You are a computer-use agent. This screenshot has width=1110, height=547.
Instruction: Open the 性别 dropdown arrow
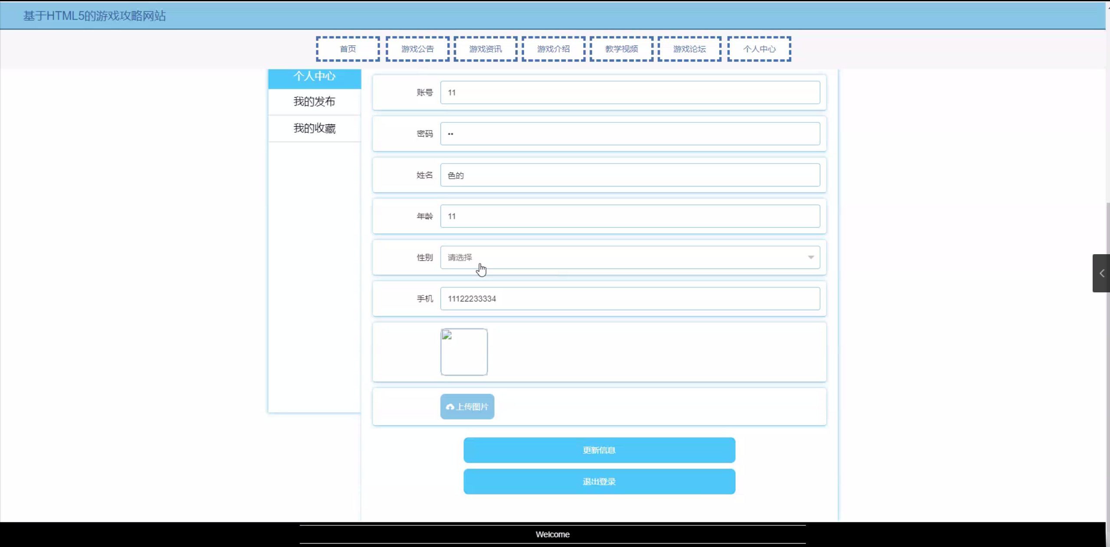point(811,257)
